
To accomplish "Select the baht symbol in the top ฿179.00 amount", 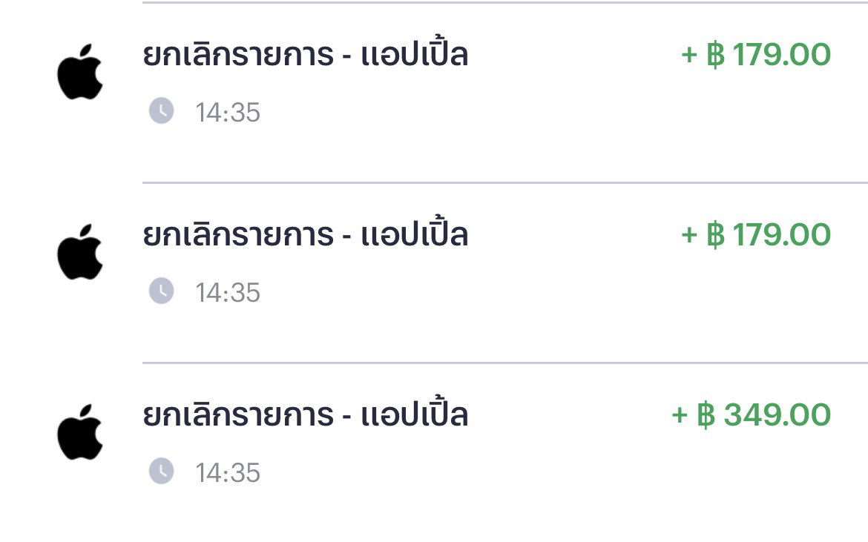I will point(716,54).
